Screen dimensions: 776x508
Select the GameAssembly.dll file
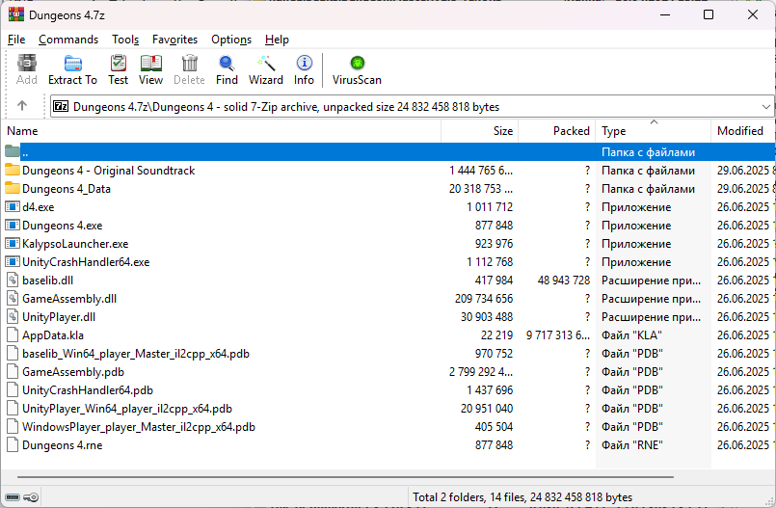pyautogui.click(x=69, y=299)
